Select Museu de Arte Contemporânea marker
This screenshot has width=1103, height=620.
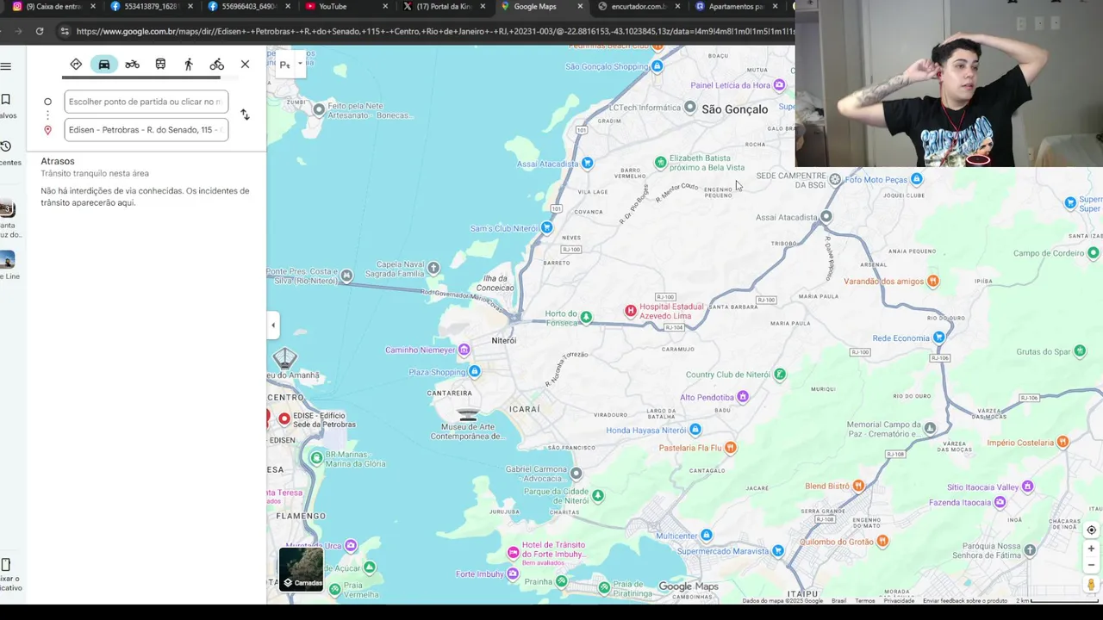[468, 416]
